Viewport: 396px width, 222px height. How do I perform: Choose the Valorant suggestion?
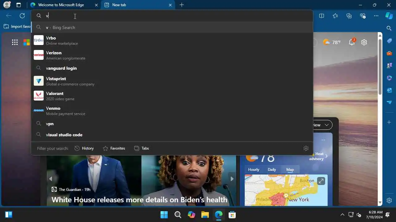(x=172, y=96)
